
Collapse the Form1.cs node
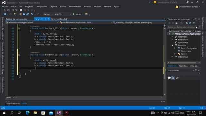coord(173,45)
